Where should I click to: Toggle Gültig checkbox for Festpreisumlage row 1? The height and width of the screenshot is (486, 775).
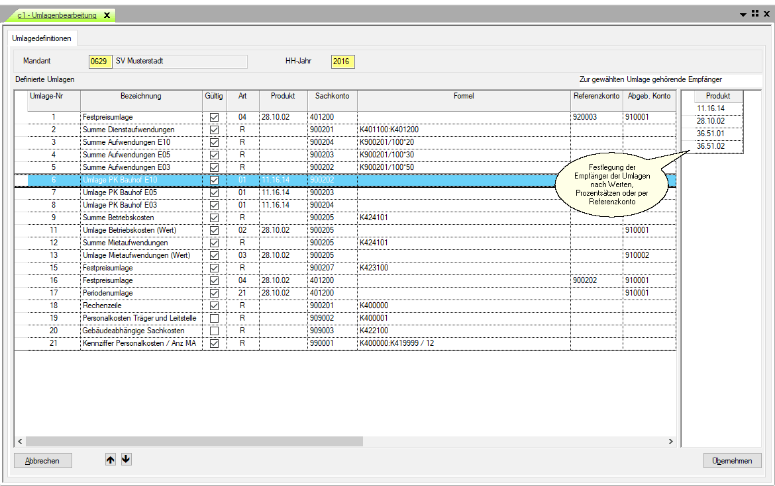[214, 117]
